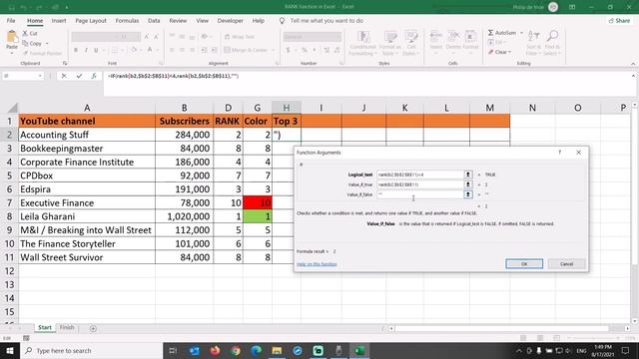Switch to the Insert ribbon tab
The height and width of the screenshot is (359, 639).
(59, 21)
